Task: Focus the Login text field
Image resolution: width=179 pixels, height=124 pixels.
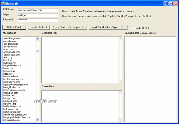Action: (38, 15)
